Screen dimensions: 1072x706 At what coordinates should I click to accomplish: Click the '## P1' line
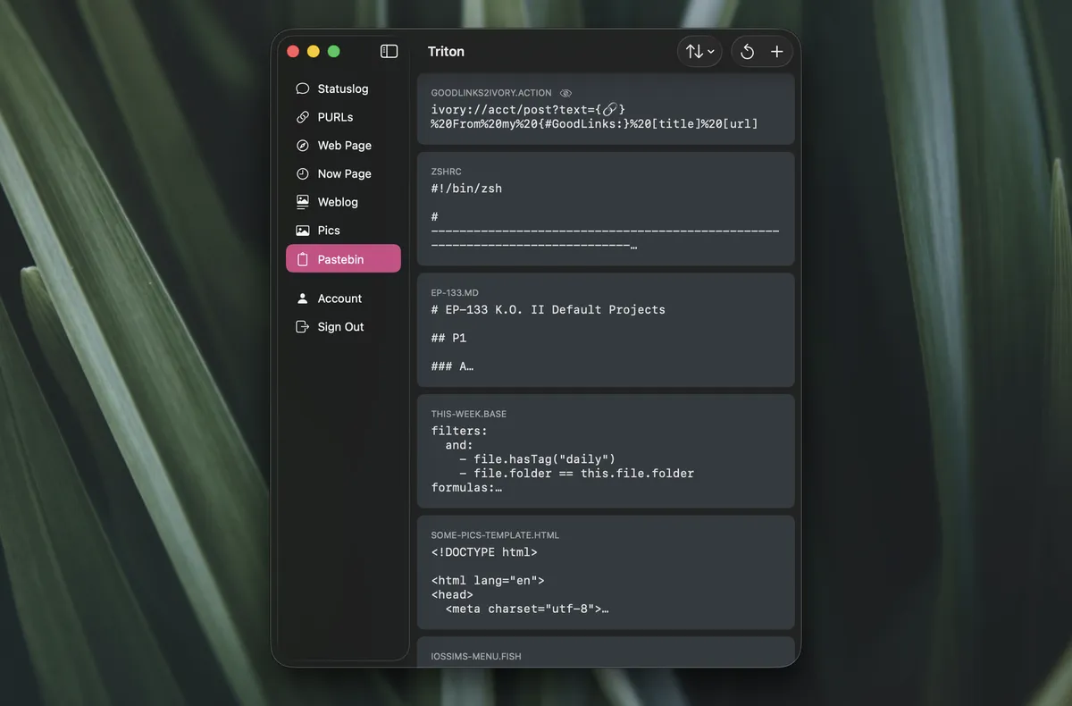pyautogui.click(x=448, y=338)
